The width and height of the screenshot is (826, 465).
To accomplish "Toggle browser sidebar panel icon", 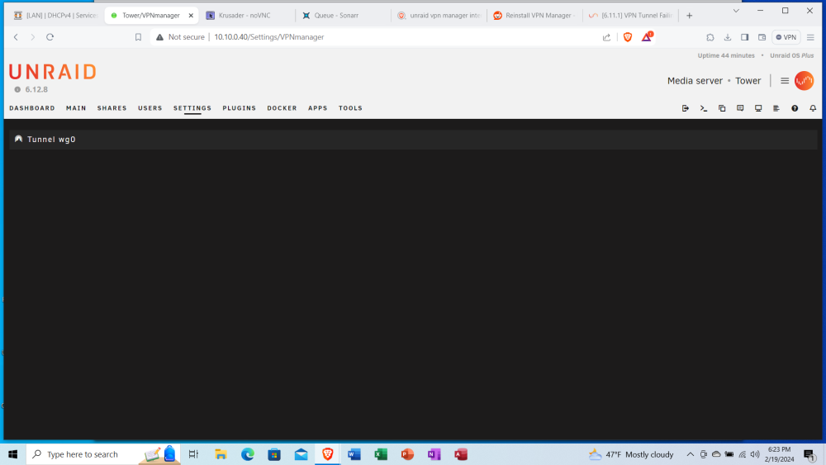I will pos(744,37).
